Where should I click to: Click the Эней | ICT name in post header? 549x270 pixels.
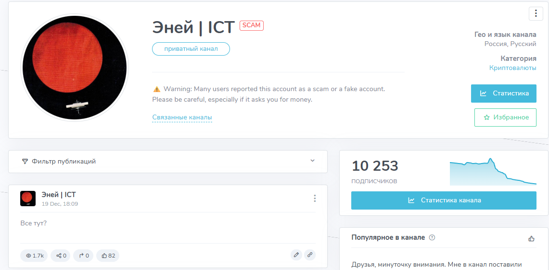59,195
